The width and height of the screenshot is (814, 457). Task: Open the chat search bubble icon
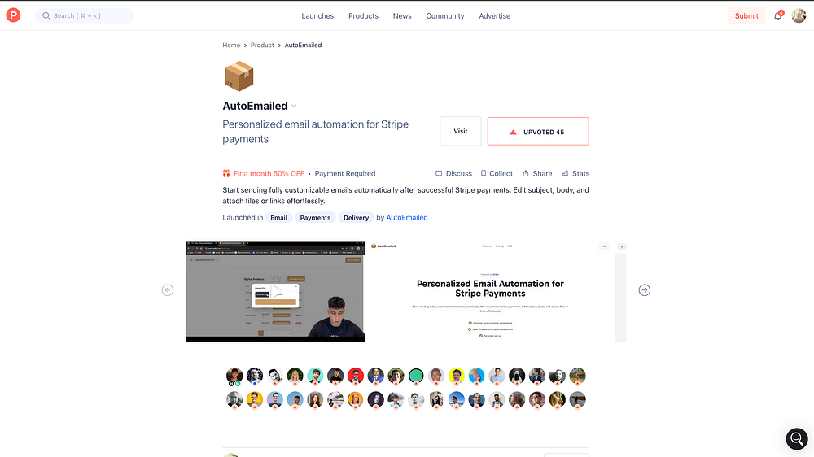click(796, 438)
